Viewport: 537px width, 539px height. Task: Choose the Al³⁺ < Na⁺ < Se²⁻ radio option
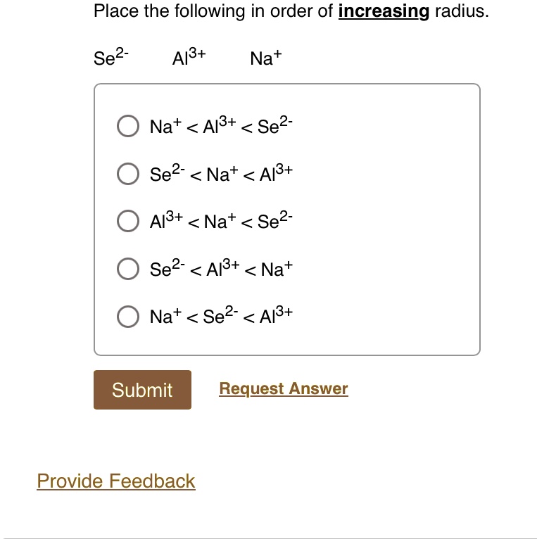pyautogui.click(x=128, y=221)
